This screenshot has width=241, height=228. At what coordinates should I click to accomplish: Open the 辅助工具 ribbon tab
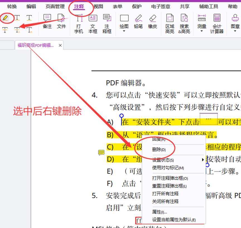(209, 6)
